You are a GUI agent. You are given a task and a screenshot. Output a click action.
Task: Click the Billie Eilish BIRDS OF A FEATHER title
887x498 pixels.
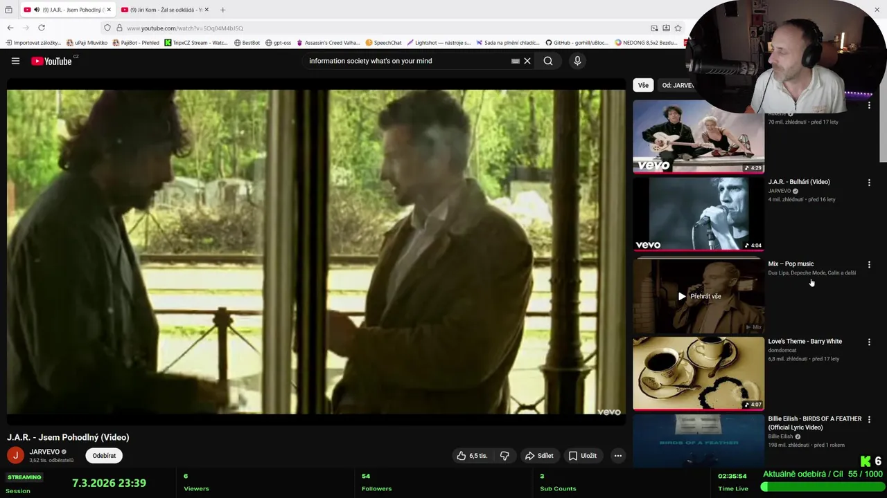pos(815,423)
